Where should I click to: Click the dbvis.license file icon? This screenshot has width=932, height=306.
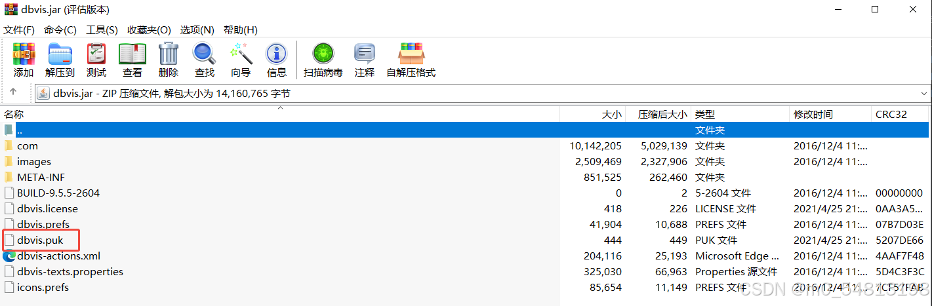pos(9,208)
